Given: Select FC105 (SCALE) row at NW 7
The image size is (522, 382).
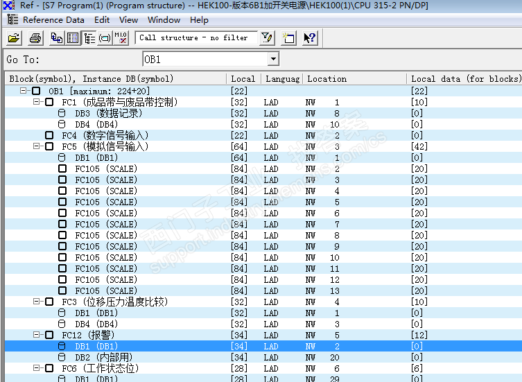Looking at the screenshot, I should pos(263,224).
